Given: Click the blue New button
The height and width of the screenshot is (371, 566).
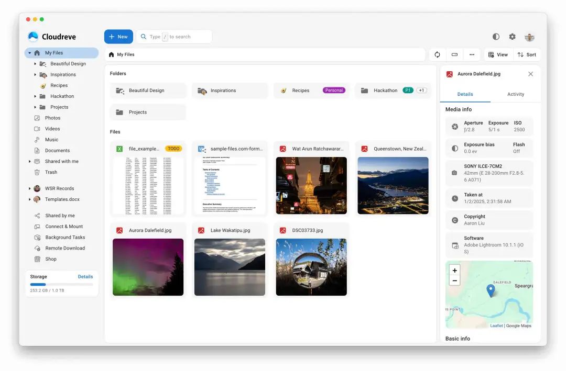Looking at the screenshot, I should [118, 37].
